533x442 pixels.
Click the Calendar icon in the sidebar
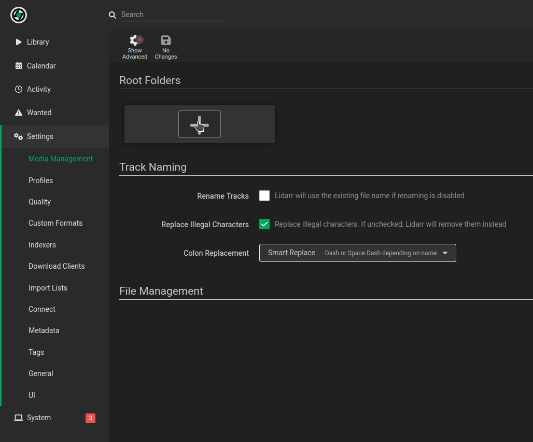coord(19,65)
